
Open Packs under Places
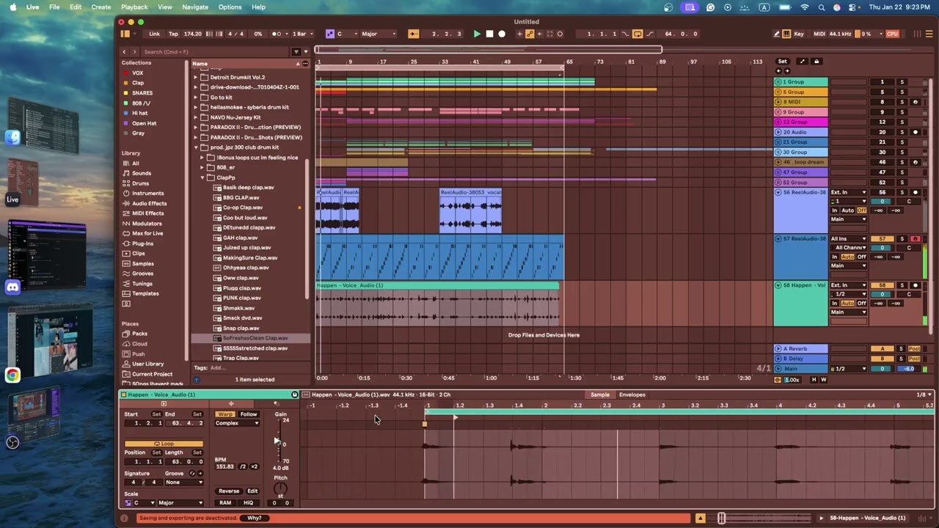[139, 334]
